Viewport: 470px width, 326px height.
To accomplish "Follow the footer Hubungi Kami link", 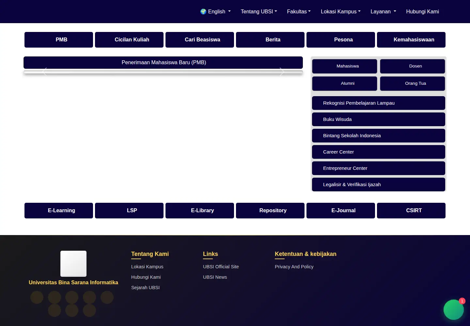I will point(146,277).
